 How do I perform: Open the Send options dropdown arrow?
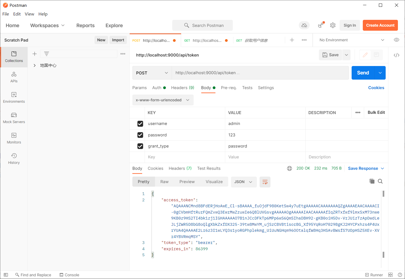(x=380, y=73)
